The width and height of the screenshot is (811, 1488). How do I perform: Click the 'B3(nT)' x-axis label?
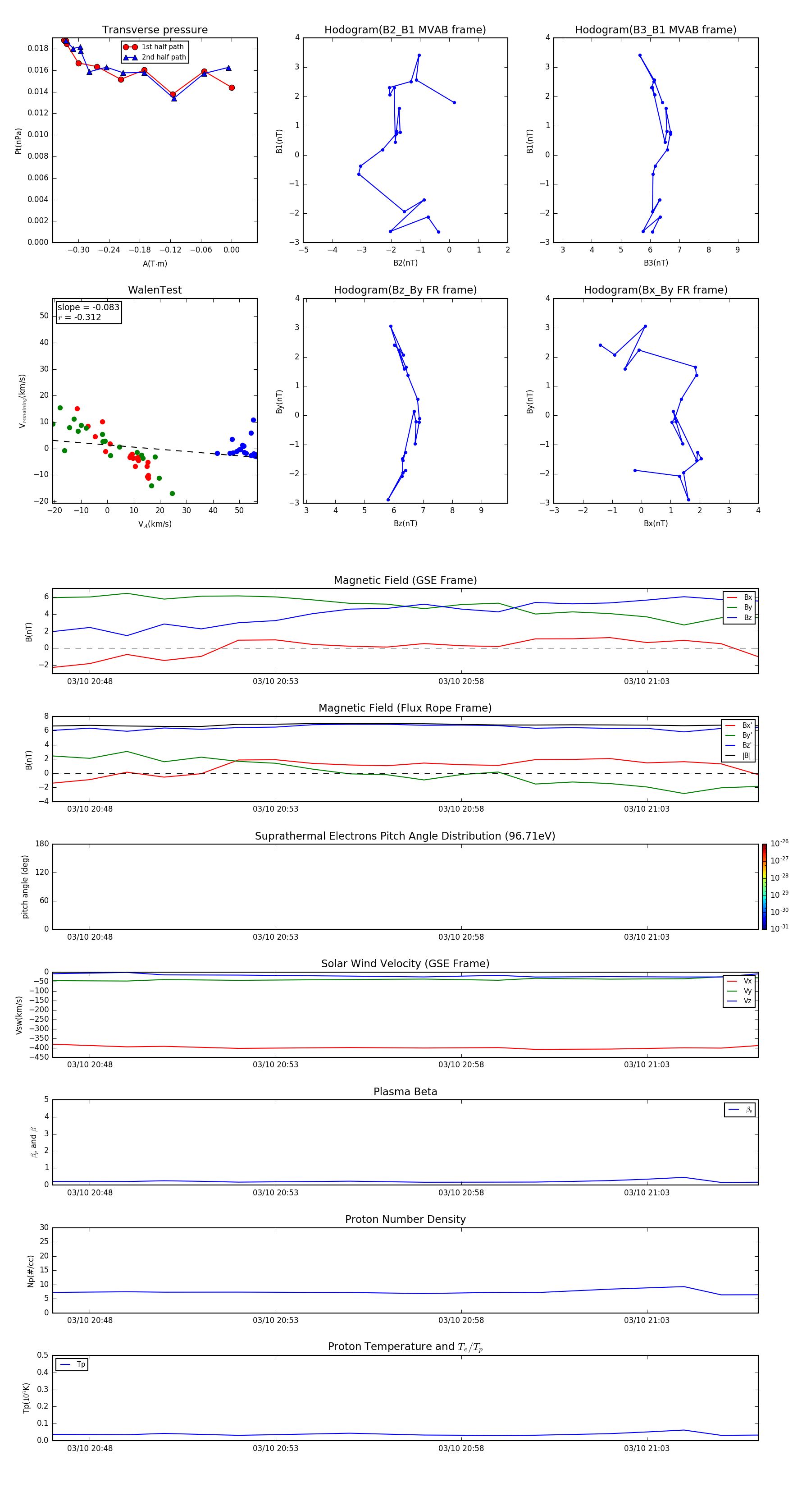tap(656, 263)
